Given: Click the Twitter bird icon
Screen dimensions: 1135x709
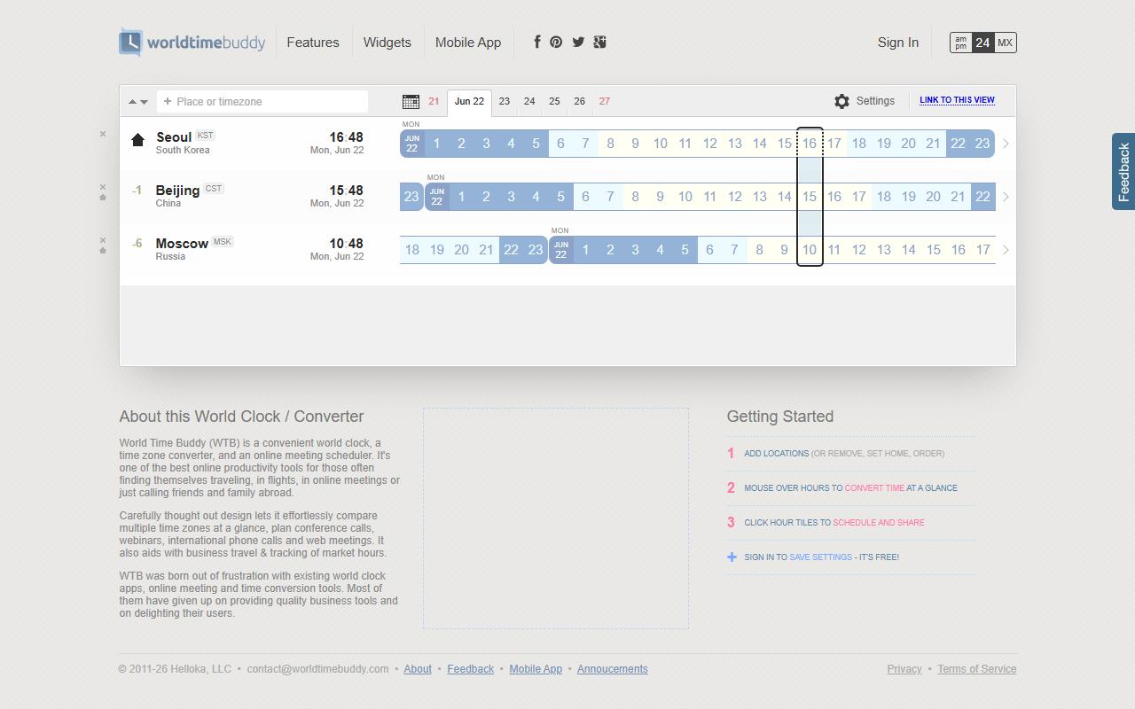Looking at the screenshot, I should [578, 42].
